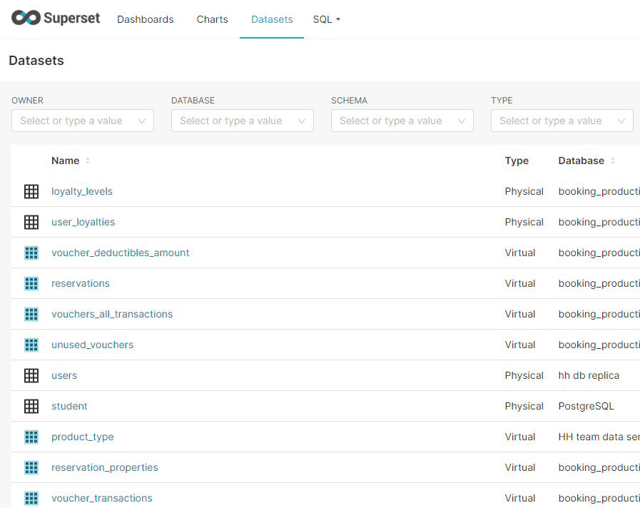Click the physical table icon beside student

click(31, 406)
